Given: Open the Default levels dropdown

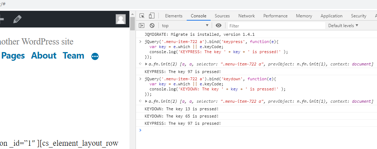Looking at the screenshot, I should [343, 25].
